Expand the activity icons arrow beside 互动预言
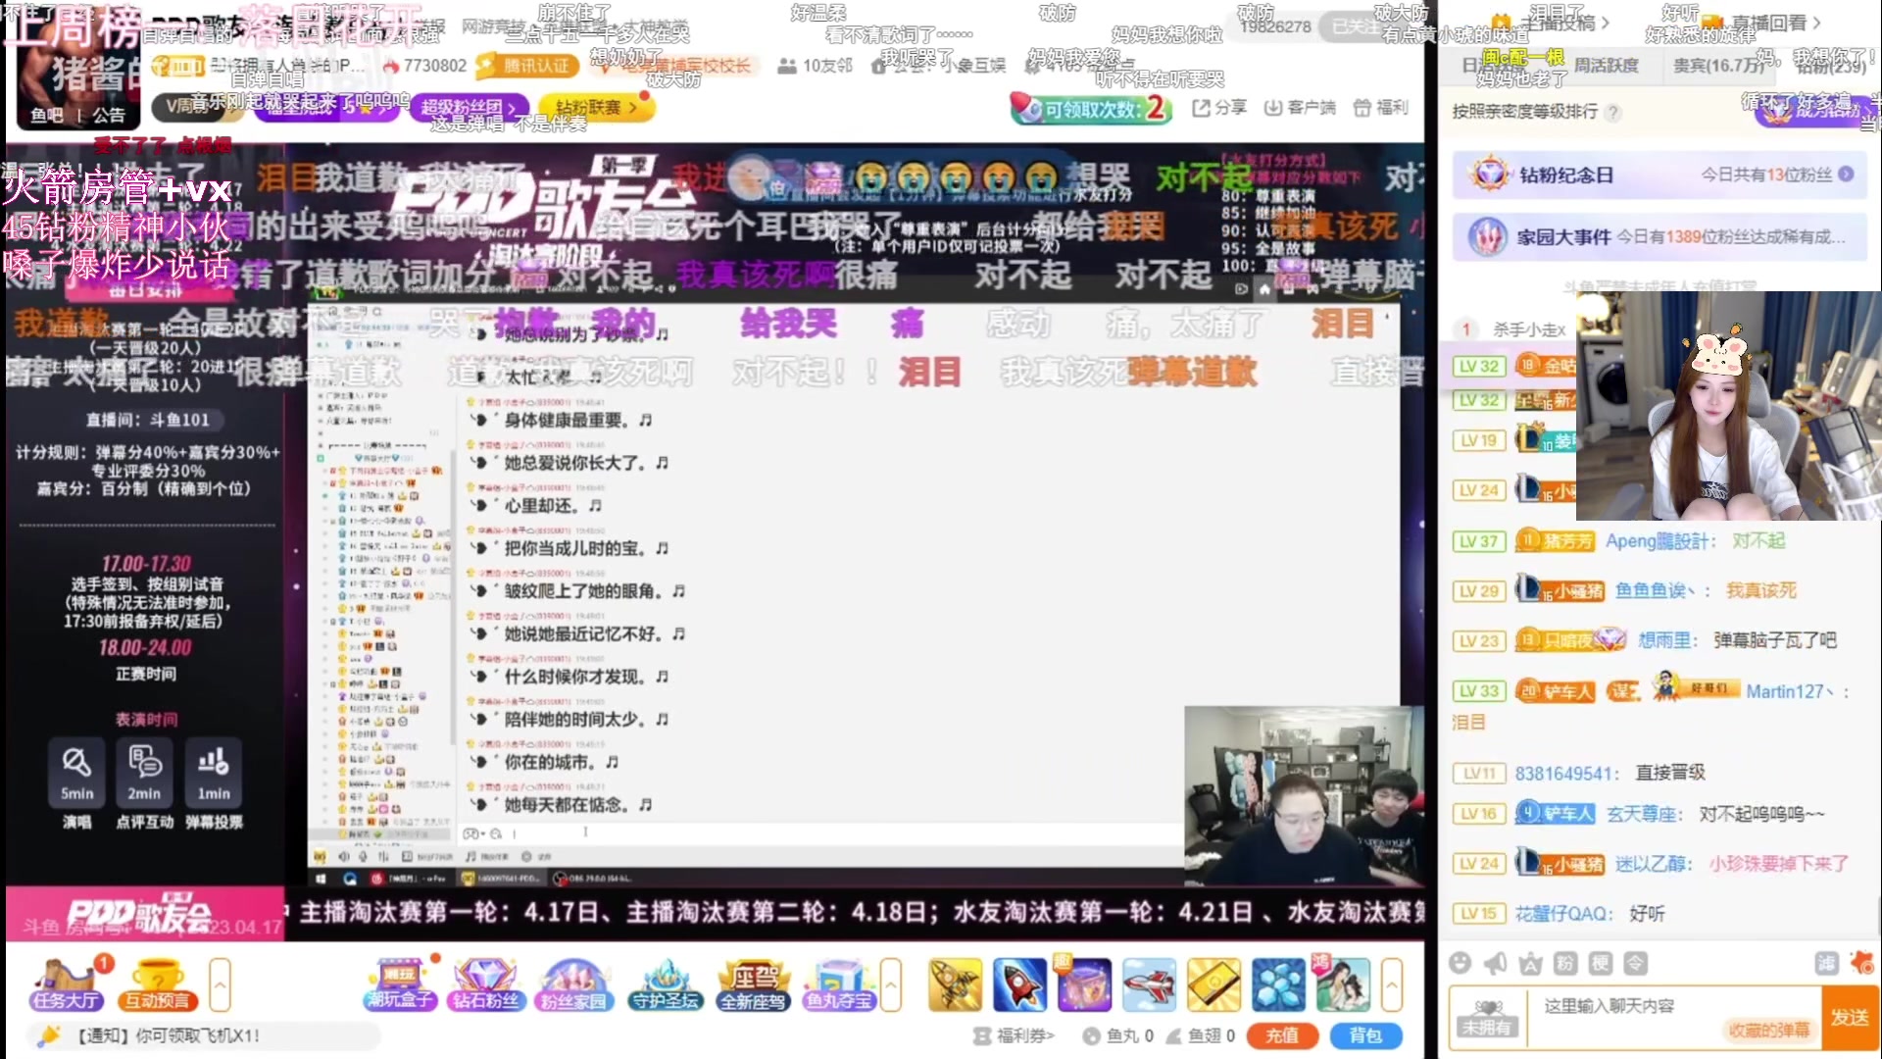The width and height of the screenshot is (1882, 1059). coord(221,983)
